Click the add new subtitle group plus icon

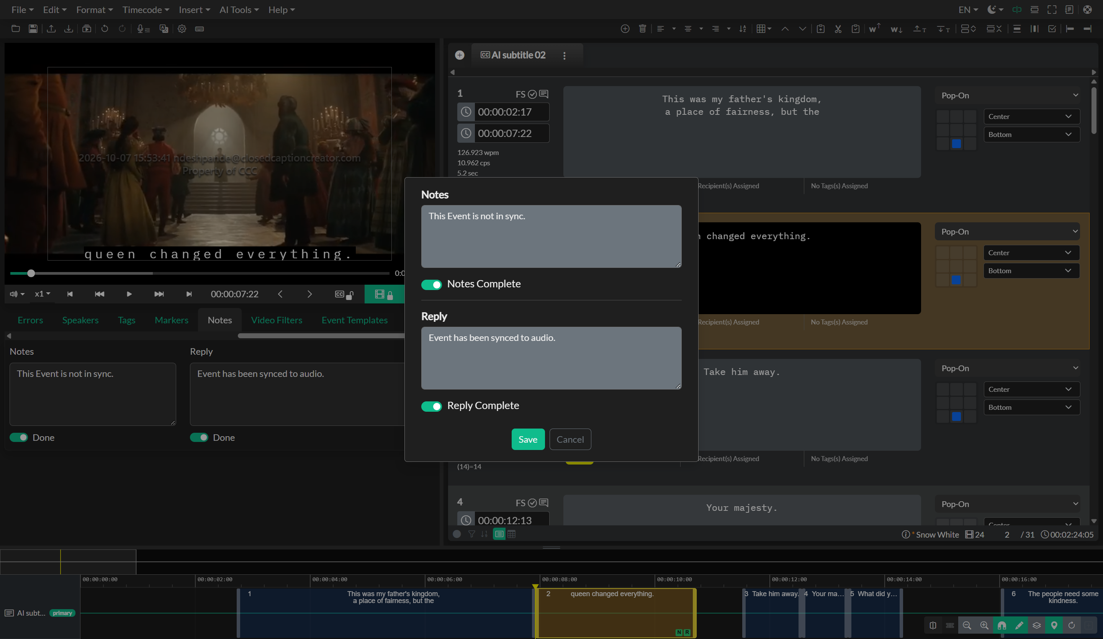point(460,55)
